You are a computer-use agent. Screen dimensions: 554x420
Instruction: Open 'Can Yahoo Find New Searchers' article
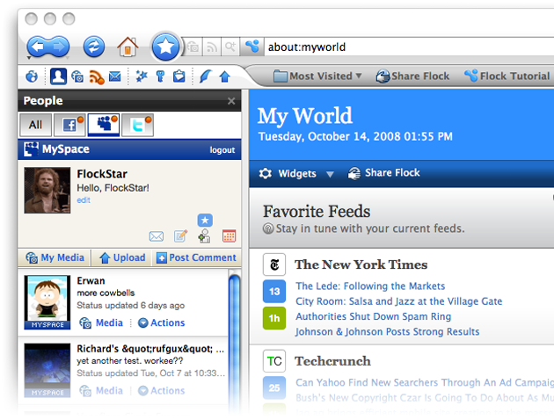pos(425,382)
